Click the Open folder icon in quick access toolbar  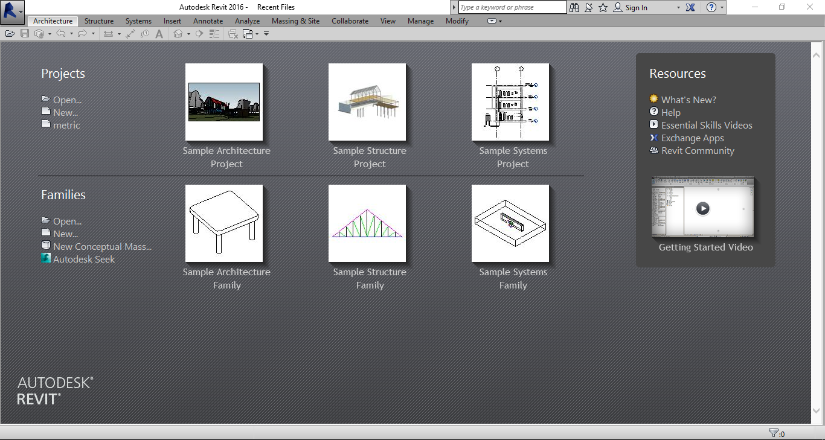click(10, 34)
